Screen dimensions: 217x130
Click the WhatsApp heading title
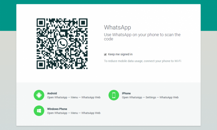click(117, 27)
